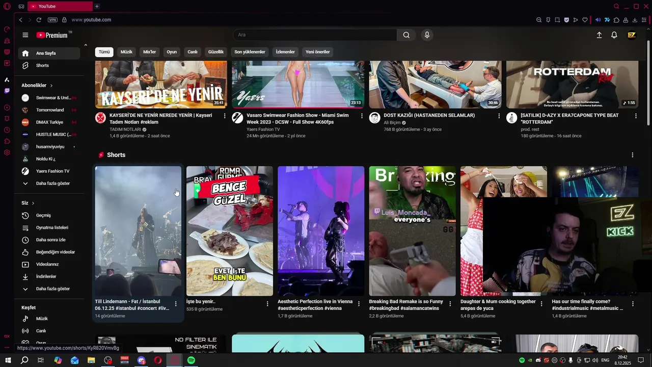Open Shorts in the sidebar
Viewport: 652px width, 367px height.
point(49,65)
